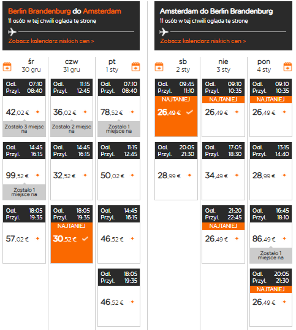Open low fare calendar for Berlin to Amsterdam

pyautogui.click(x=51, y=41)
